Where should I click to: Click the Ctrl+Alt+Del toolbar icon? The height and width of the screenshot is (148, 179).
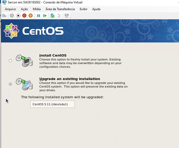click(4, 16)
